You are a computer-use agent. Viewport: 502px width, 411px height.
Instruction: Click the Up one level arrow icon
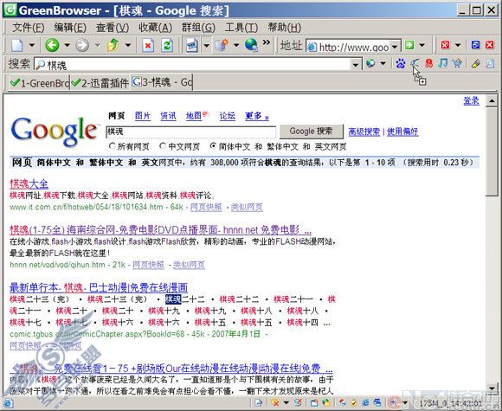pyautogui.click(x=113, y=45)
